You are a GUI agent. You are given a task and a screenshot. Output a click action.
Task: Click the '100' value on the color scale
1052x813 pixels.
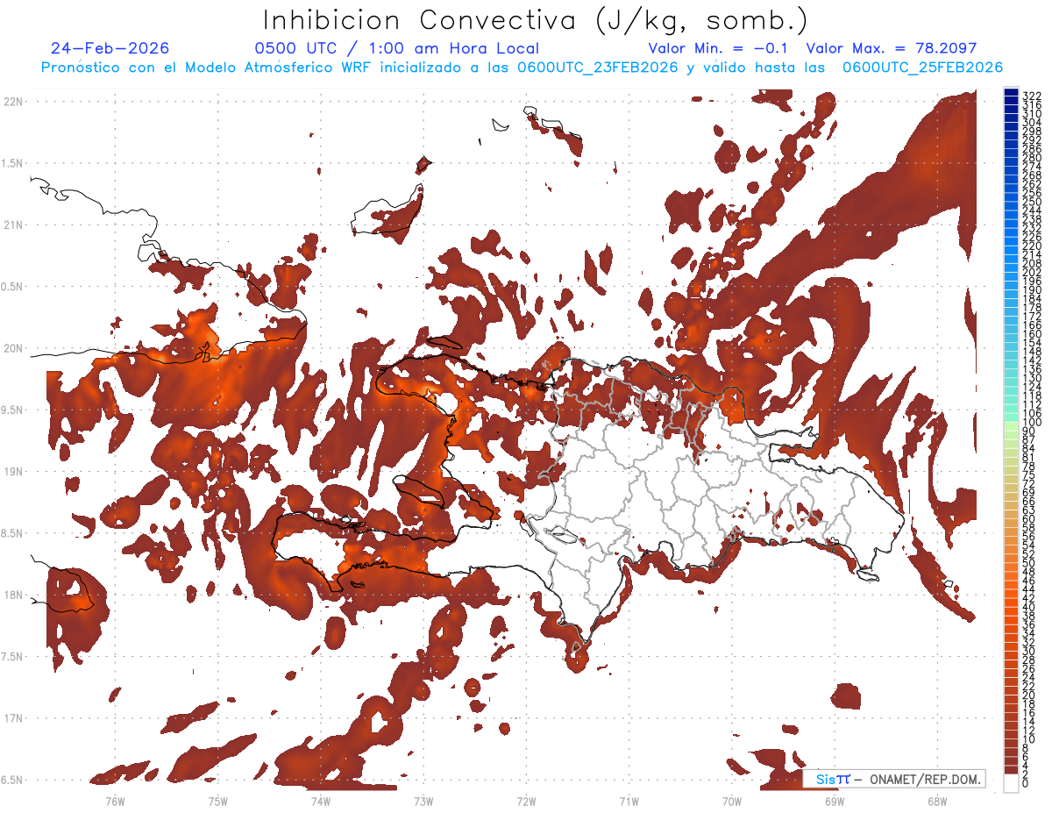pyautogui.click(x=1032, y=423)
